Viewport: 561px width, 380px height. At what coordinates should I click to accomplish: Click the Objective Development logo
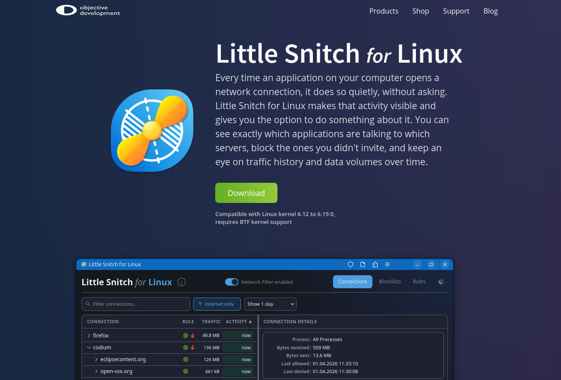[x=88, y=10]
